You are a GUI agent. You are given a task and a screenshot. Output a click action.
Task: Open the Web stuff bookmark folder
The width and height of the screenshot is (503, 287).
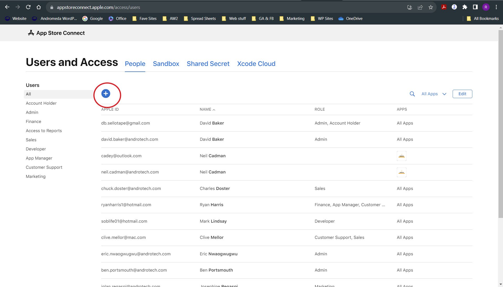pos(234,19)
